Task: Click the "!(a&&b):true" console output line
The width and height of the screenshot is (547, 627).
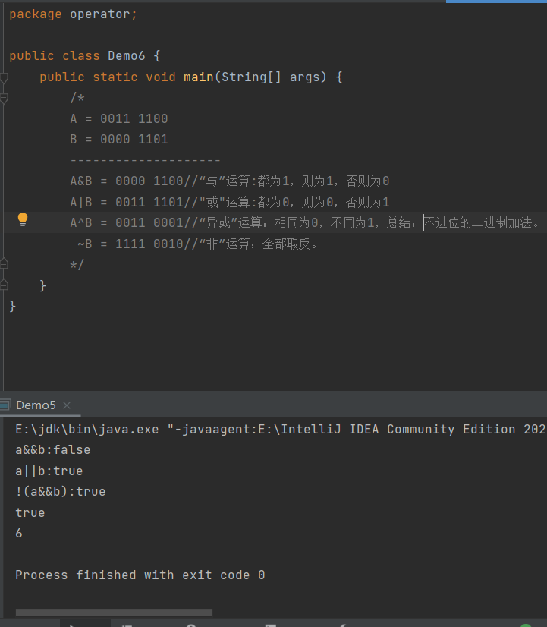Action: click(60, 492)
